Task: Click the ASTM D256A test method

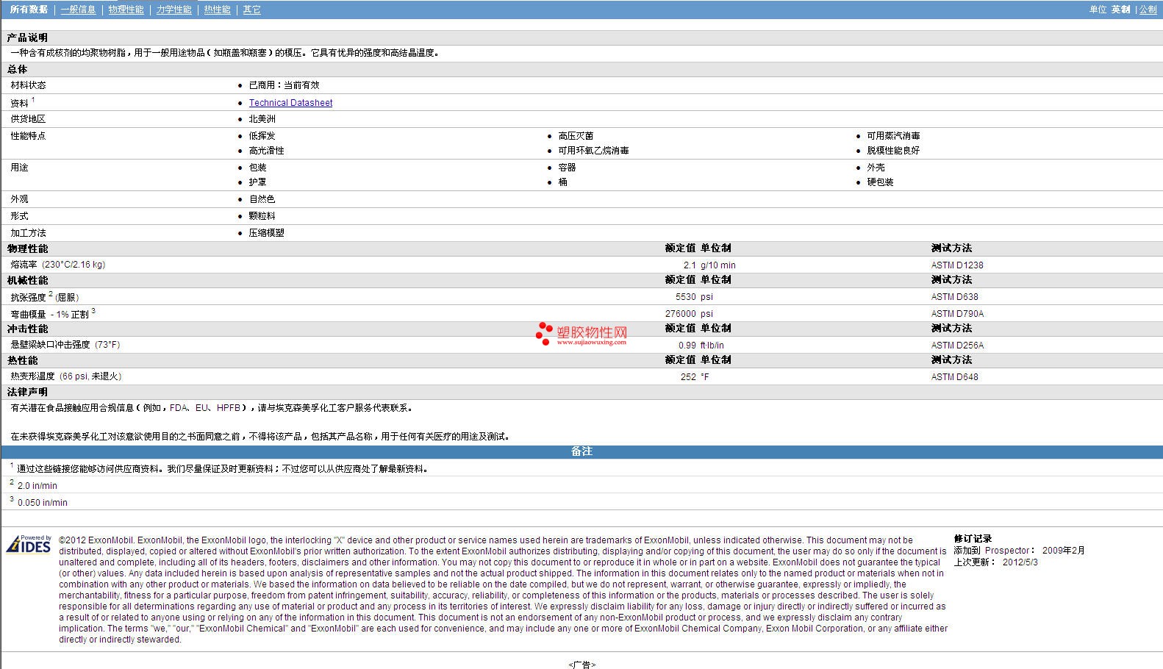Action: pyautogui.click(x=957, y=346)
